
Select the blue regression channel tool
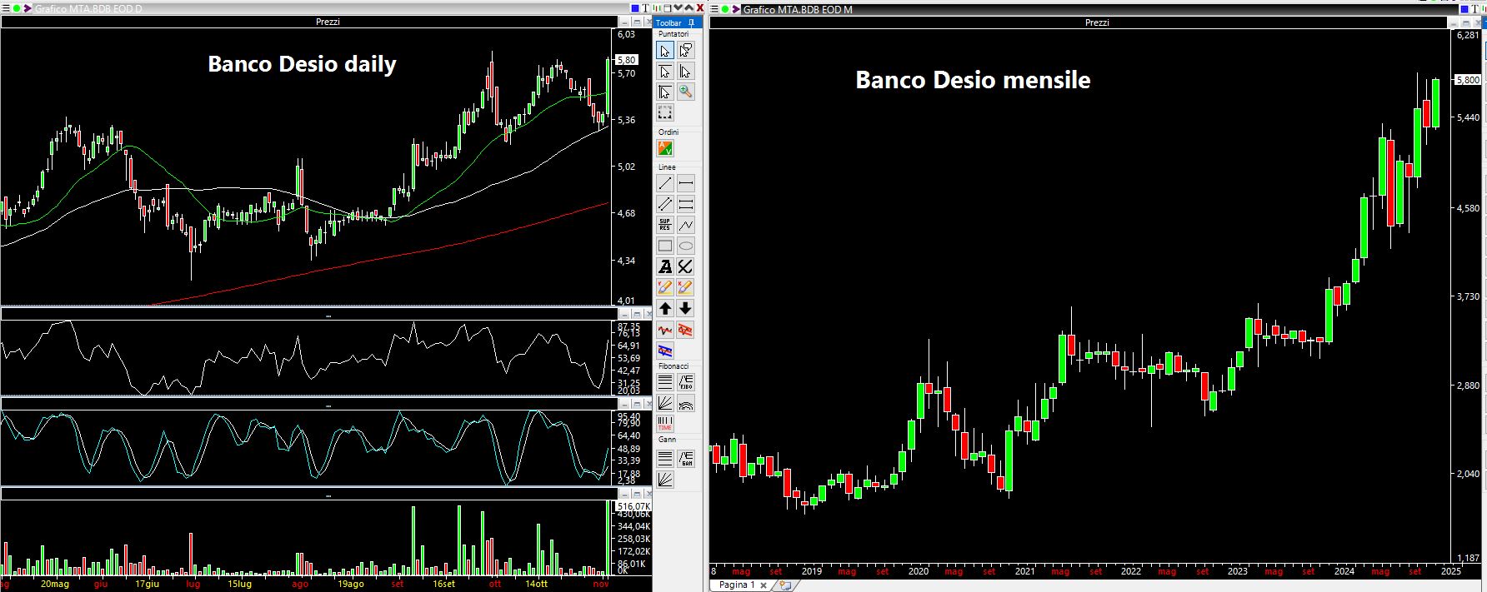(x=665, y=351)
